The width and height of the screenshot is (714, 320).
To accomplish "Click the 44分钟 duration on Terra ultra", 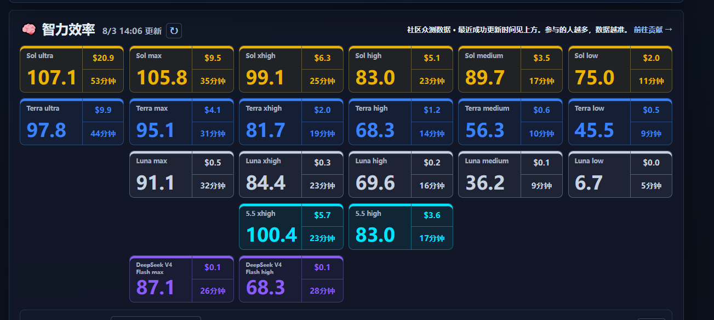I will pyautogui.click(x=103, y=134).
